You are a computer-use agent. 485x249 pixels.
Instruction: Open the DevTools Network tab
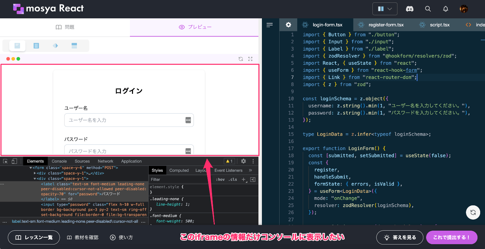tap(105, 161)
